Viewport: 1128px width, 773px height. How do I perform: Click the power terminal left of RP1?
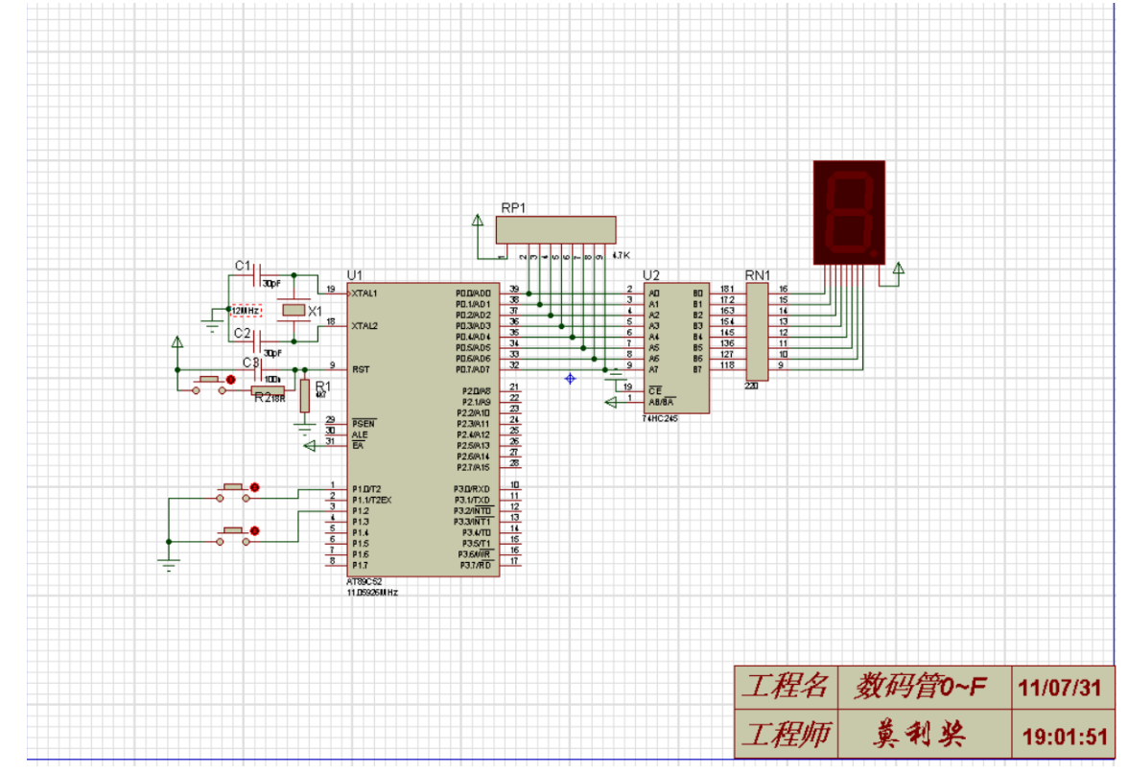[478, 221]
